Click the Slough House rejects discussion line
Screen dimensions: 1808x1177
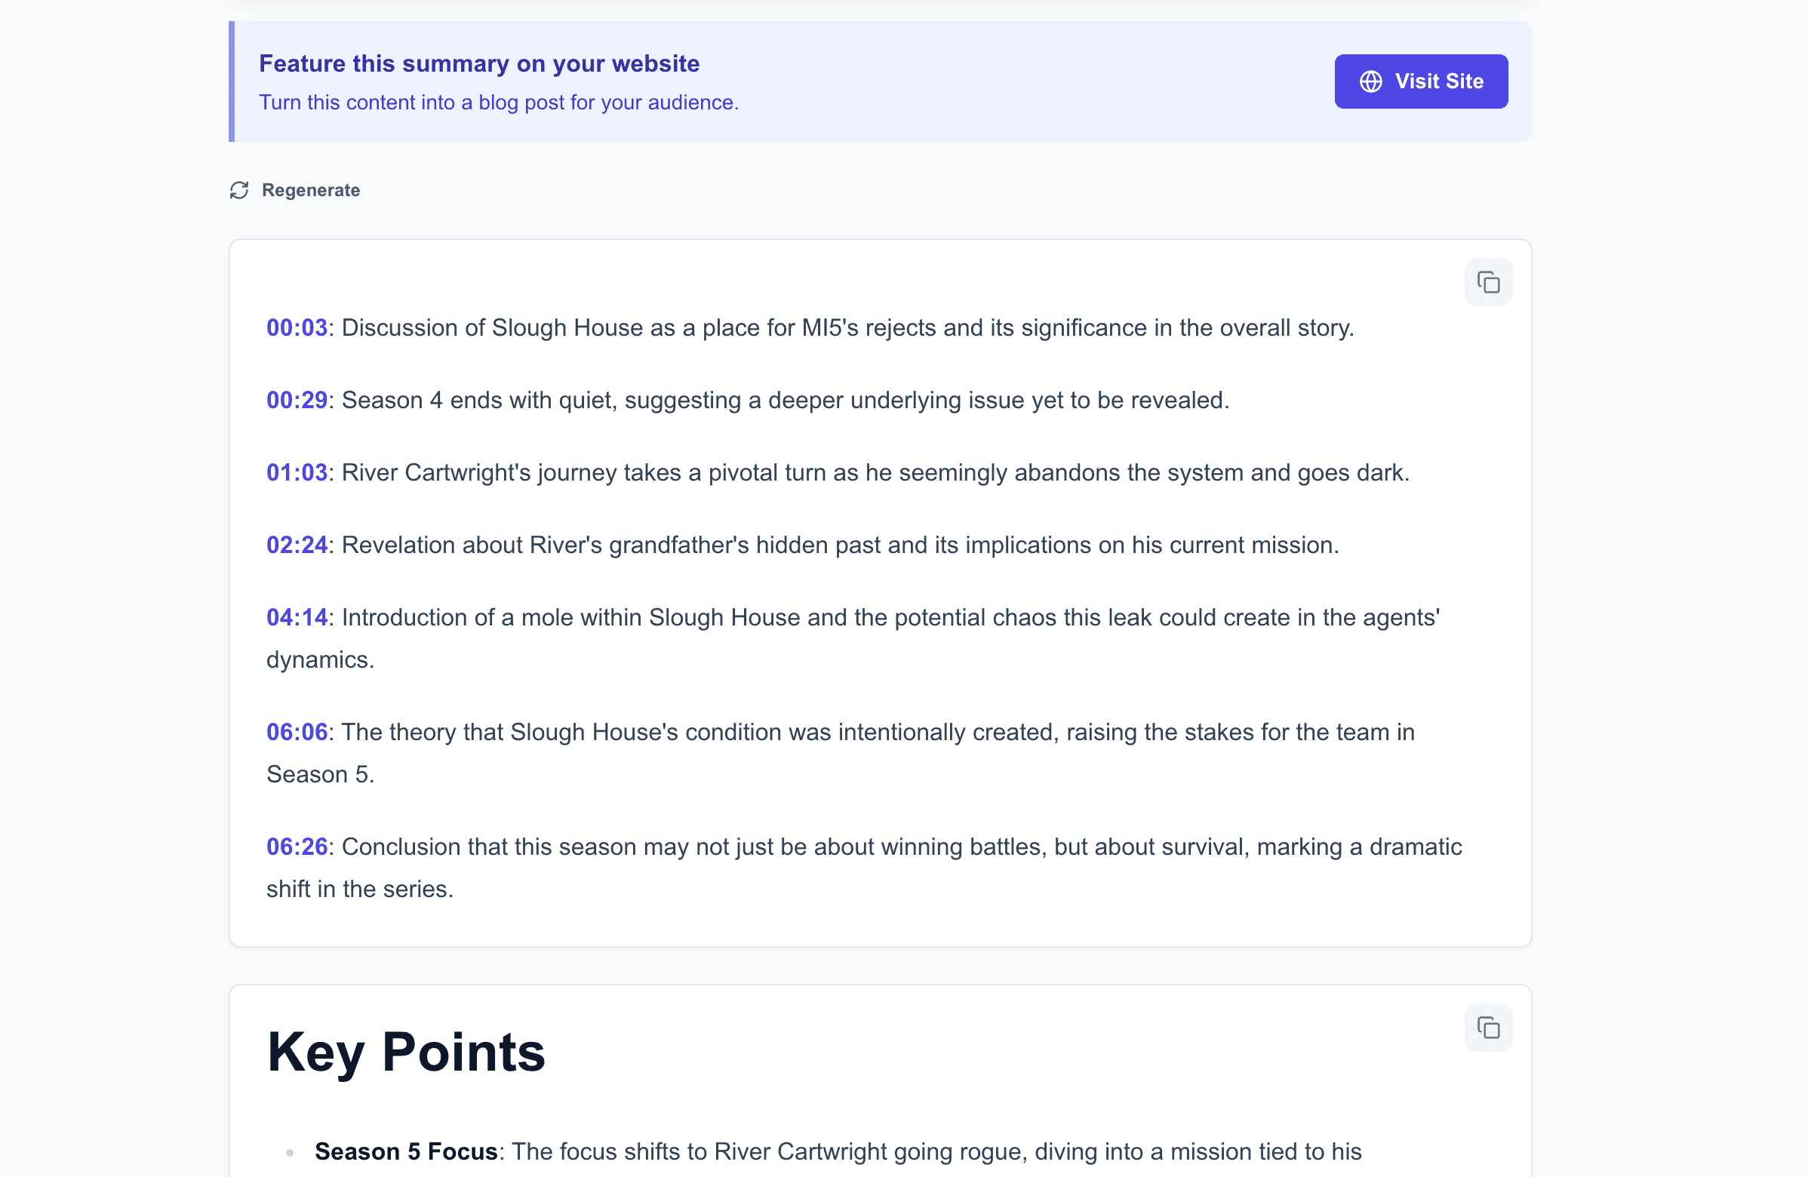point(847,327)
